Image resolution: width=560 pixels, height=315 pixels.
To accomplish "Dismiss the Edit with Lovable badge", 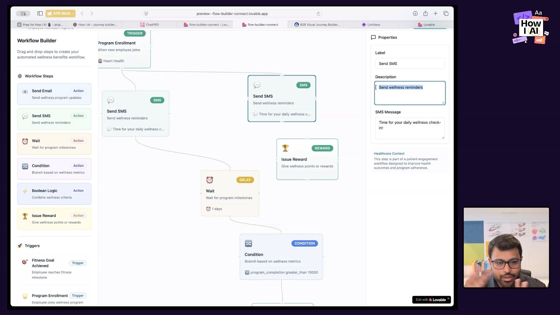I will (448, 298).
